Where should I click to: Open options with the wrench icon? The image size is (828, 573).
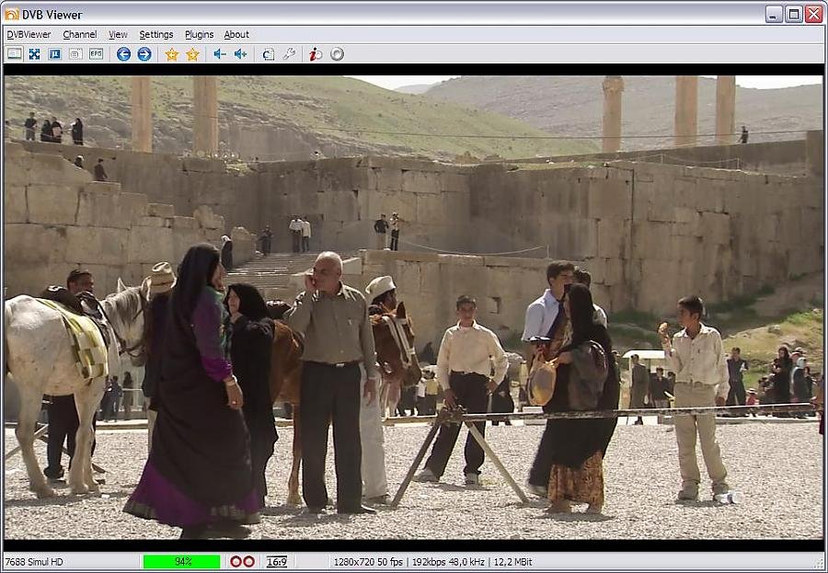(289, 54)
